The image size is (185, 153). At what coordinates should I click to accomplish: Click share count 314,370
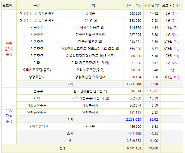tap(135, 28)
